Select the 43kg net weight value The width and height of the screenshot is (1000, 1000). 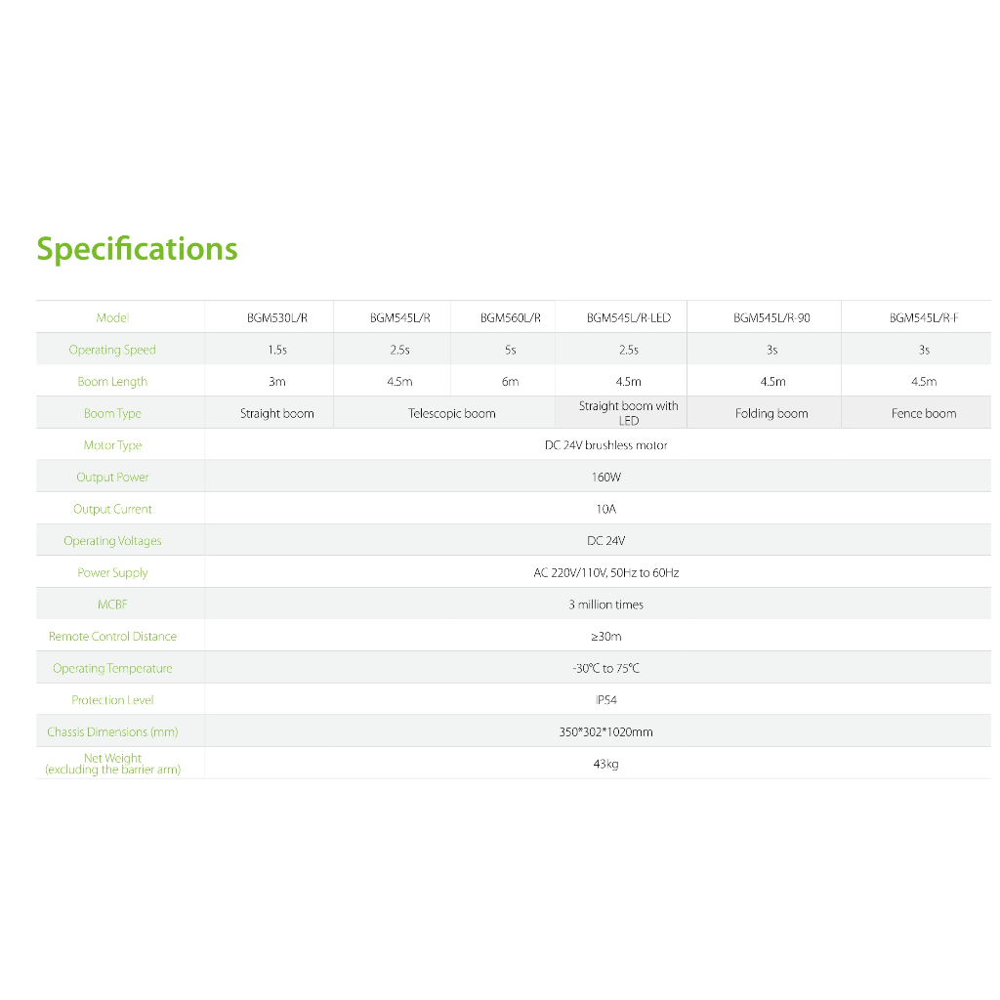pos(605,764)
